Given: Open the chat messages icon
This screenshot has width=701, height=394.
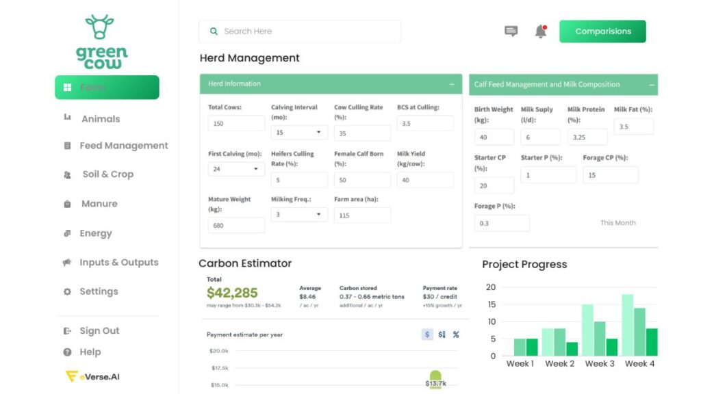Looking at the screenshot, I should (511, 31).
